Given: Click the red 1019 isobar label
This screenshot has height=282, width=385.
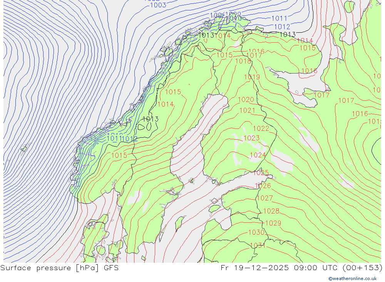Looking at the screenshot, I should pyautogui.click(x=252, y=77).
